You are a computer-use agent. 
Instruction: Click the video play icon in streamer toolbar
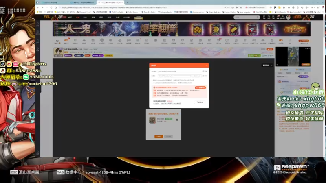[227, 40]
